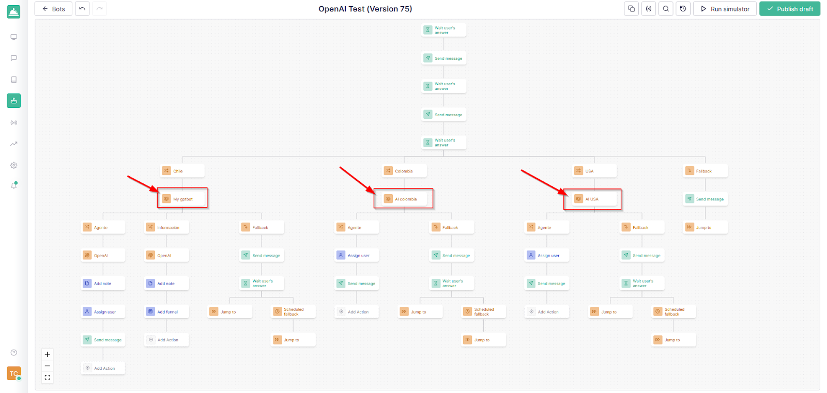Select the highlighted bots sidebar icon

coord(14,101)
